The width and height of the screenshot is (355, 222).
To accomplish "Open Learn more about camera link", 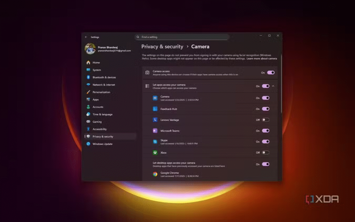I will tap(261, 59).
